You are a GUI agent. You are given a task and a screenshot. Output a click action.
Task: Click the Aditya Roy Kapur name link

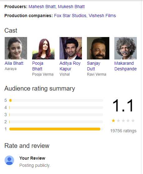pos(70,66)
